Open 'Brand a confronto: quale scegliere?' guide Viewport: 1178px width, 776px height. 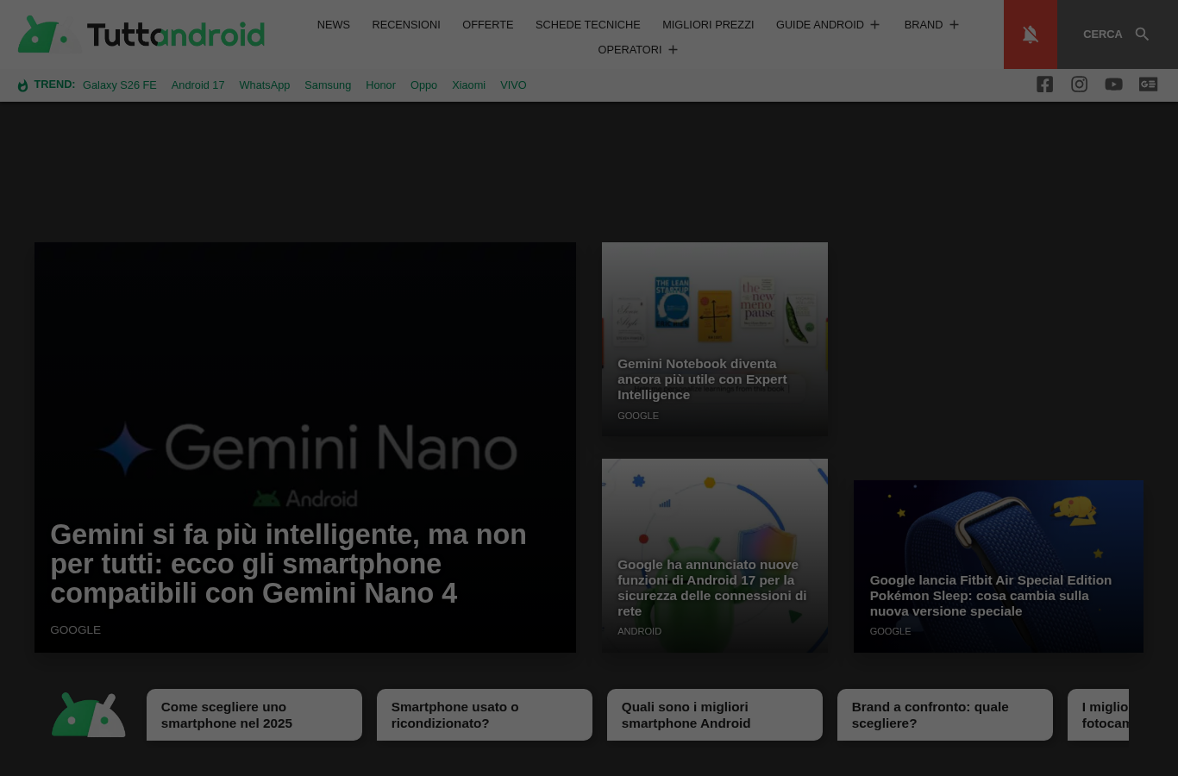[x=945, y=715]
